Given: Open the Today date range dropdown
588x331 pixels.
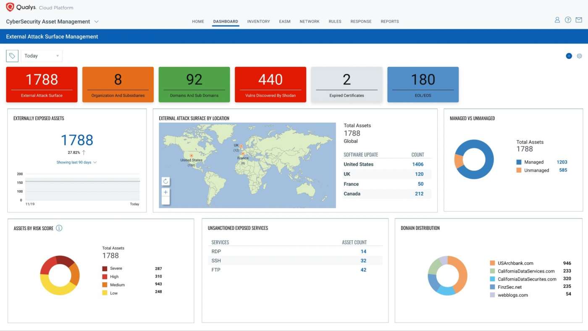Looking at the screenshot, I should 41,55.
